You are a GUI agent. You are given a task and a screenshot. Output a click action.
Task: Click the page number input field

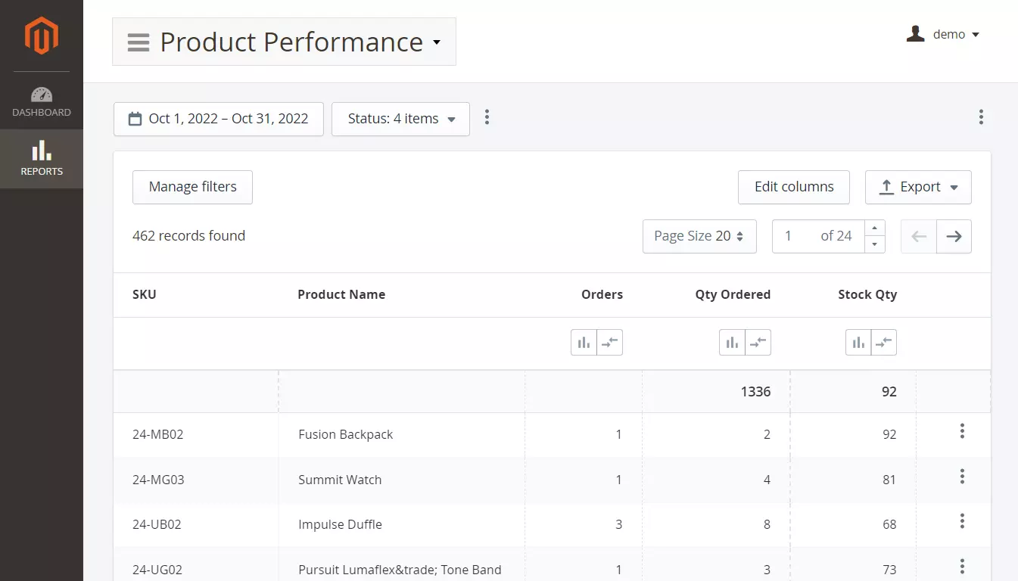click(x=799, y=236)
